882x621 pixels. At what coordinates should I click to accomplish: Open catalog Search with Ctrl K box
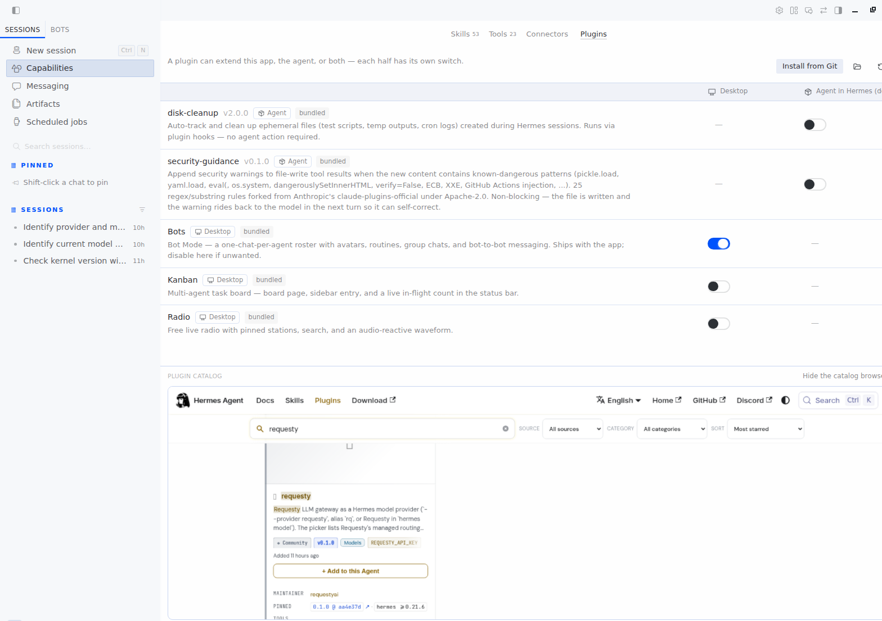(838, 400)
